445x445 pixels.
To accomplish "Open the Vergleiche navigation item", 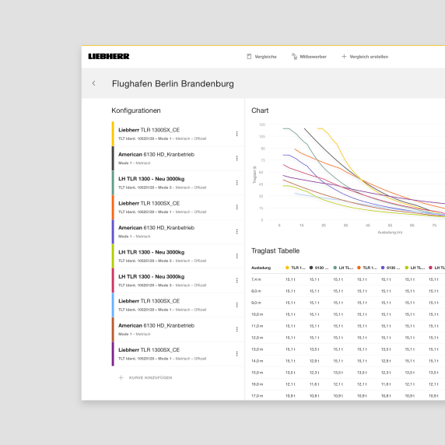I will (x=261, y=57).
